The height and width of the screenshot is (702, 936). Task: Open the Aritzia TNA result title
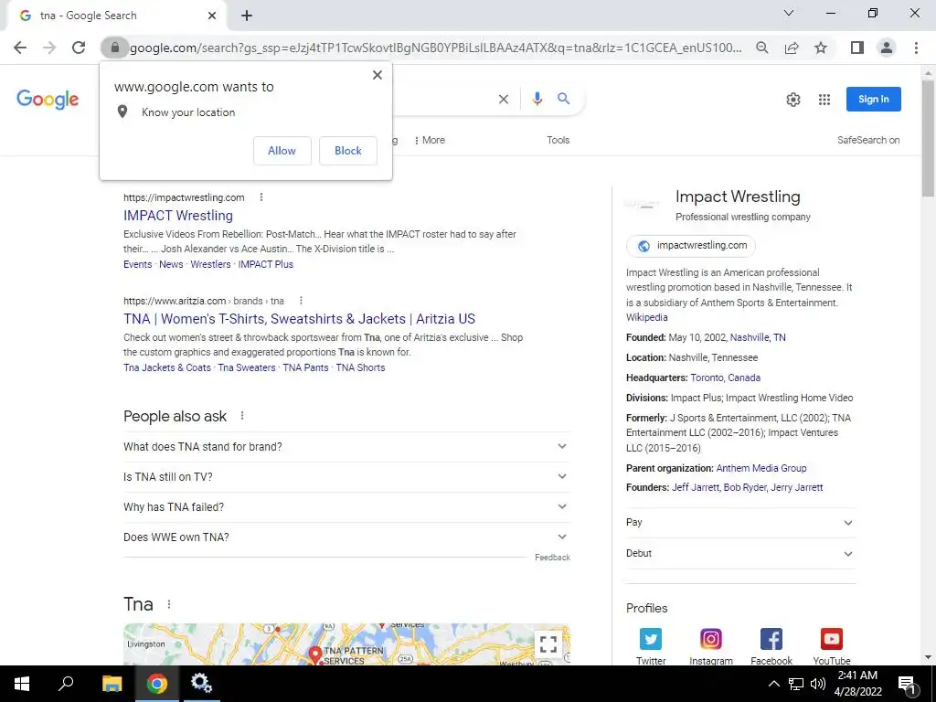299,319
